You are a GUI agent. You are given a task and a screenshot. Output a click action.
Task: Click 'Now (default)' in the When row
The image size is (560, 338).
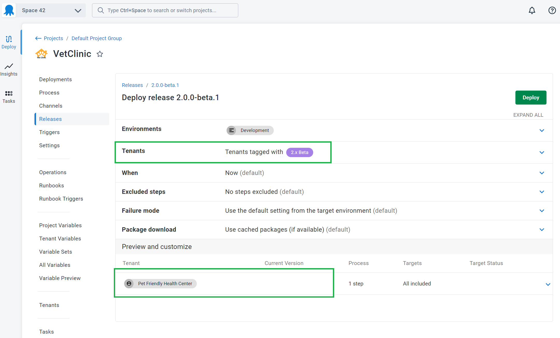244,173
